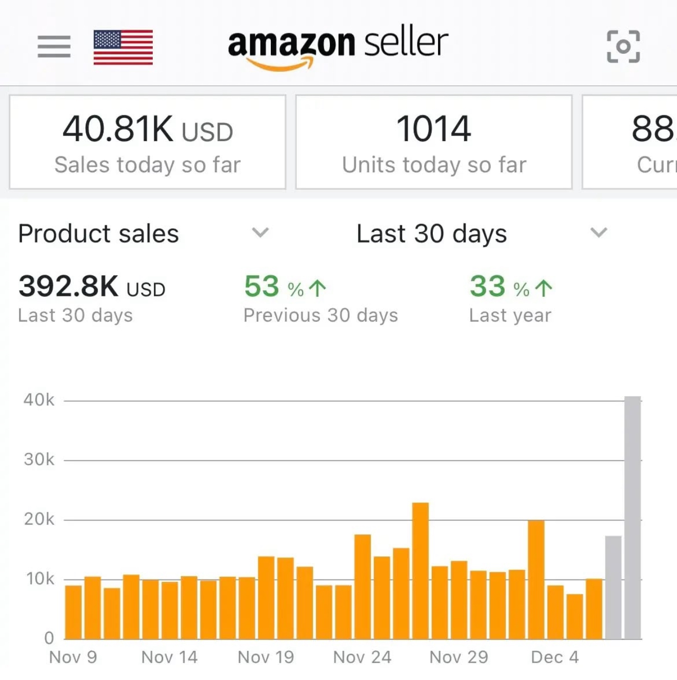The image size is (677, 680).
Task: Tap the first orange bar at Nov 9
Action: pos(73,612)
